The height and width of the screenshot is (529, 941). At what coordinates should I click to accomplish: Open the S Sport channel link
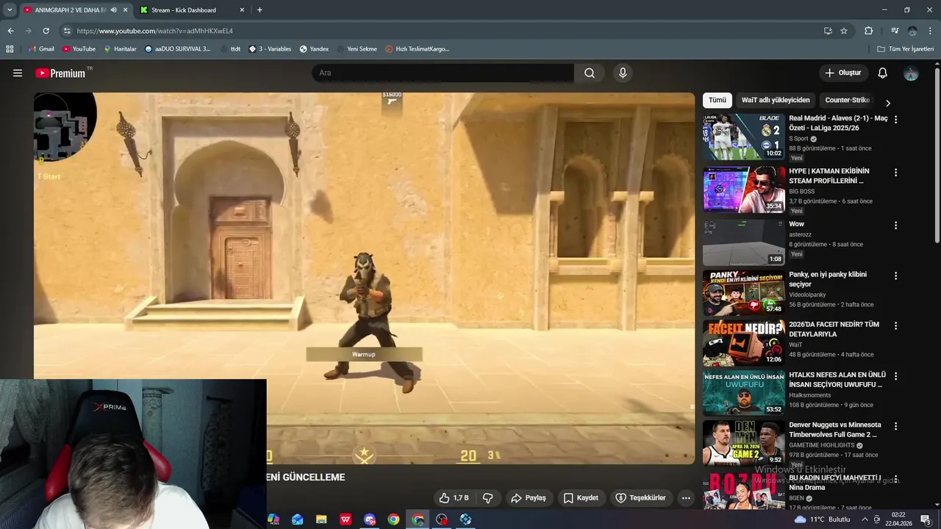coord(798,139)
